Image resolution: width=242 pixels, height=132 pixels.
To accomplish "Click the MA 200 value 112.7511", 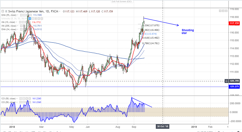I will (x=38, y=26).
